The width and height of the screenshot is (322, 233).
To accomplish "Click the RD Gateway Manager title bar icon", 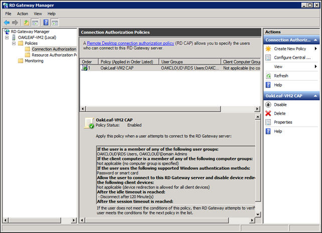I will [x=6, y=6].
